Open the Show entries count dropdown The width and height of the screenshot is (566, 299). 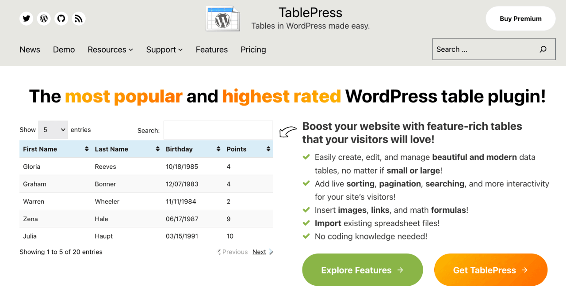53,130
